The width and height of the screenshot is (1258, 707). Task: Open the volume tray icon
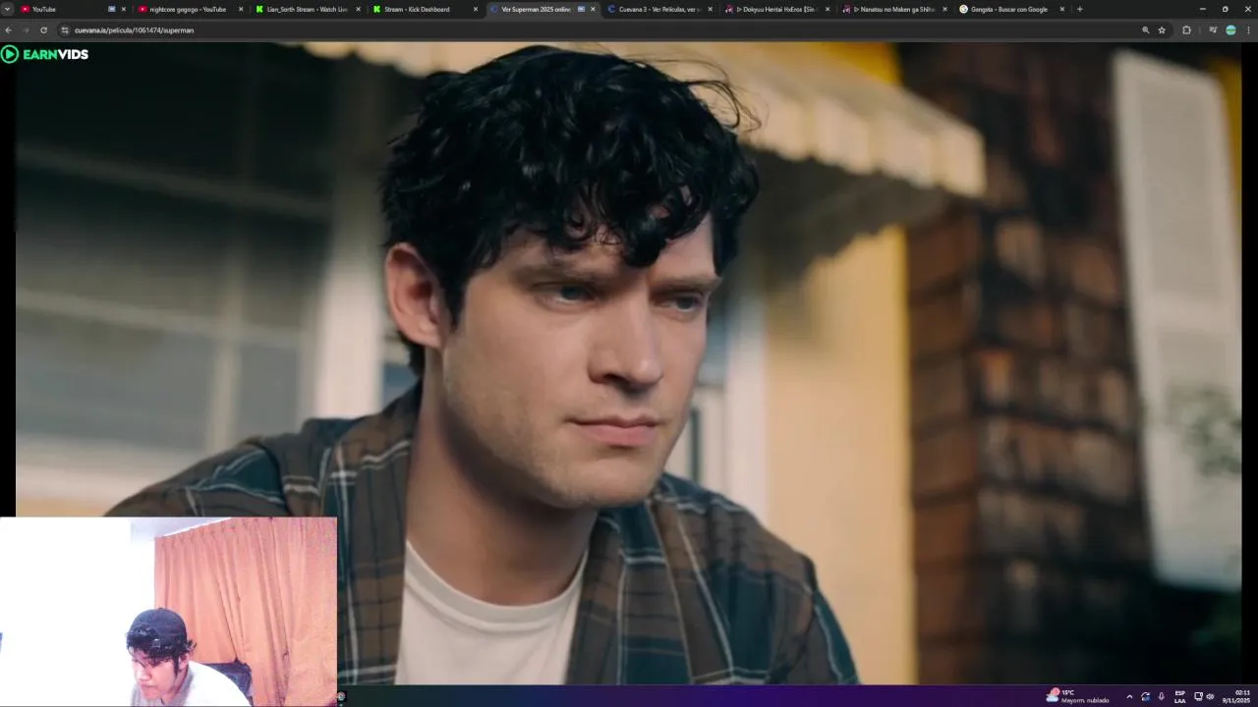click(1210, 696)
